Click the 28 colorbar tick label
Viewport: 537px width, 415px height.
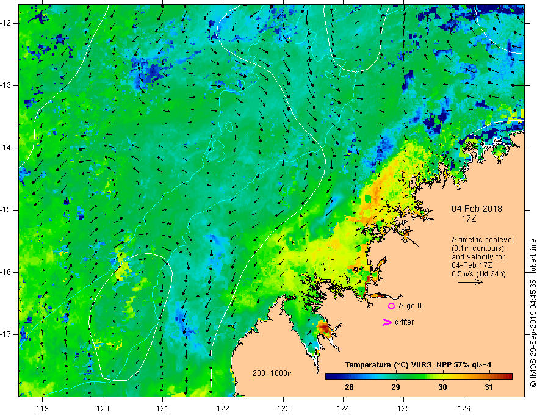pyautogui.click(x=349, y=388)
